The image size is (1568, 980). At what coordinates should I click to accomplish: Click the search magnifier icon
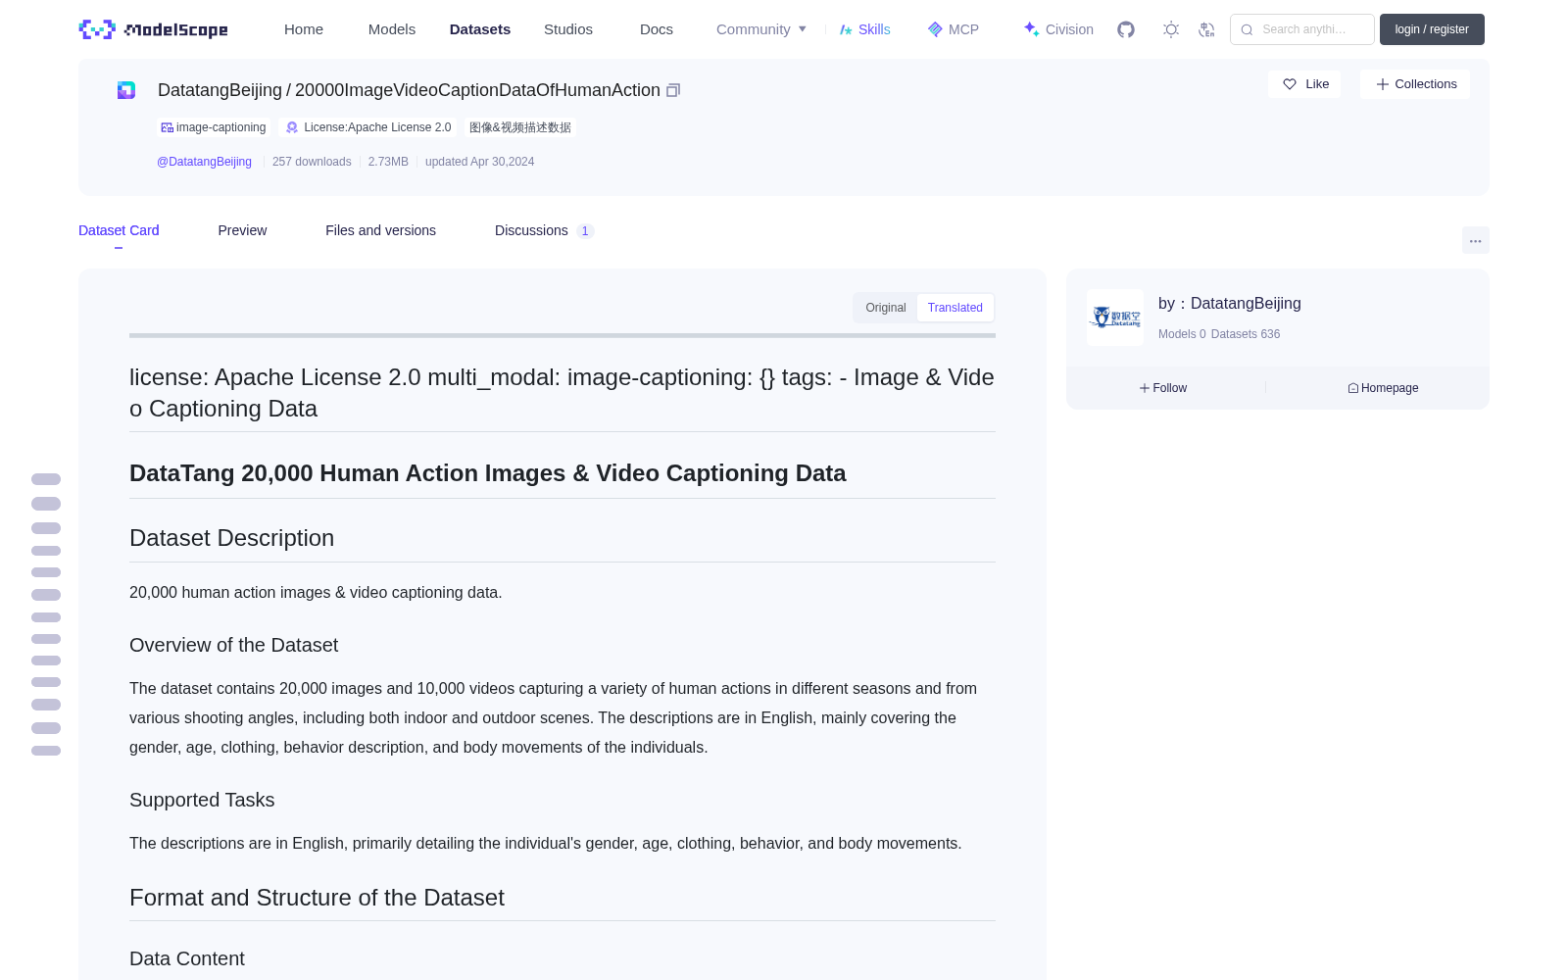1247,29
